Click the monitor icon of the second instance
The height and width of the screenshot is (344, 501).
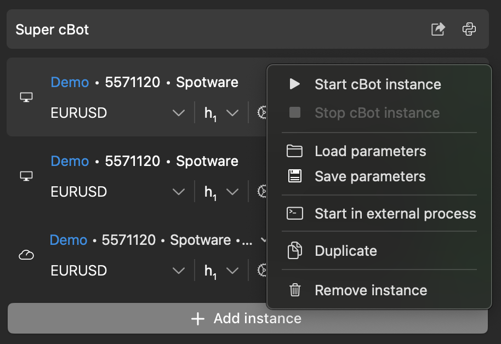click(x=26, y=176)
